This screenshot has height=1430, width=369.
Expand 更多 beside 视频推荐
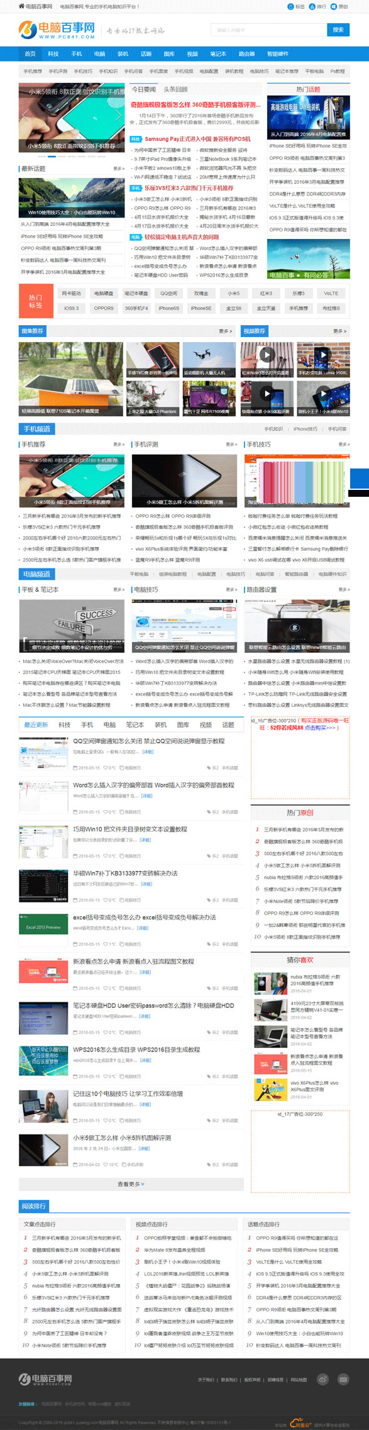pyautogui.click(x=339, y=331)
